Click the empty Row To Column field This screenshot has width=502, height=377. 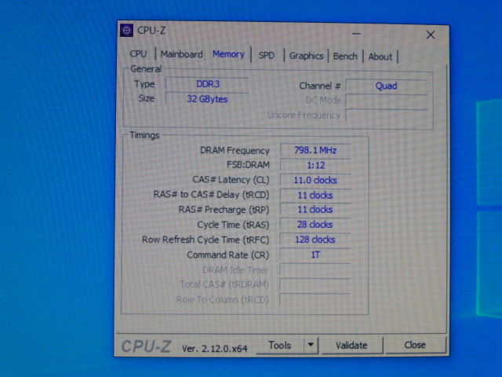click(x=315, y=300)
